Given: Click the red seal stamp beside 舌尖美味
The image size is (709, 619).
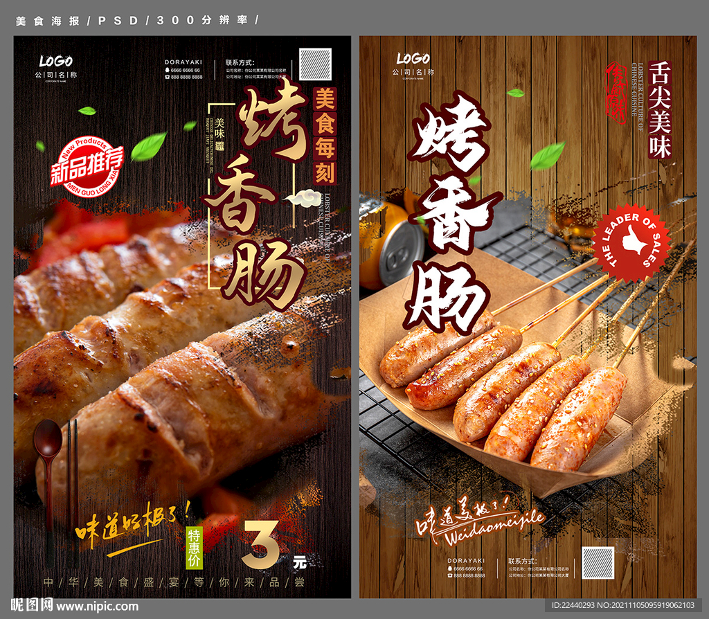Looking at the screenshot, I should (x=616, y=93).
